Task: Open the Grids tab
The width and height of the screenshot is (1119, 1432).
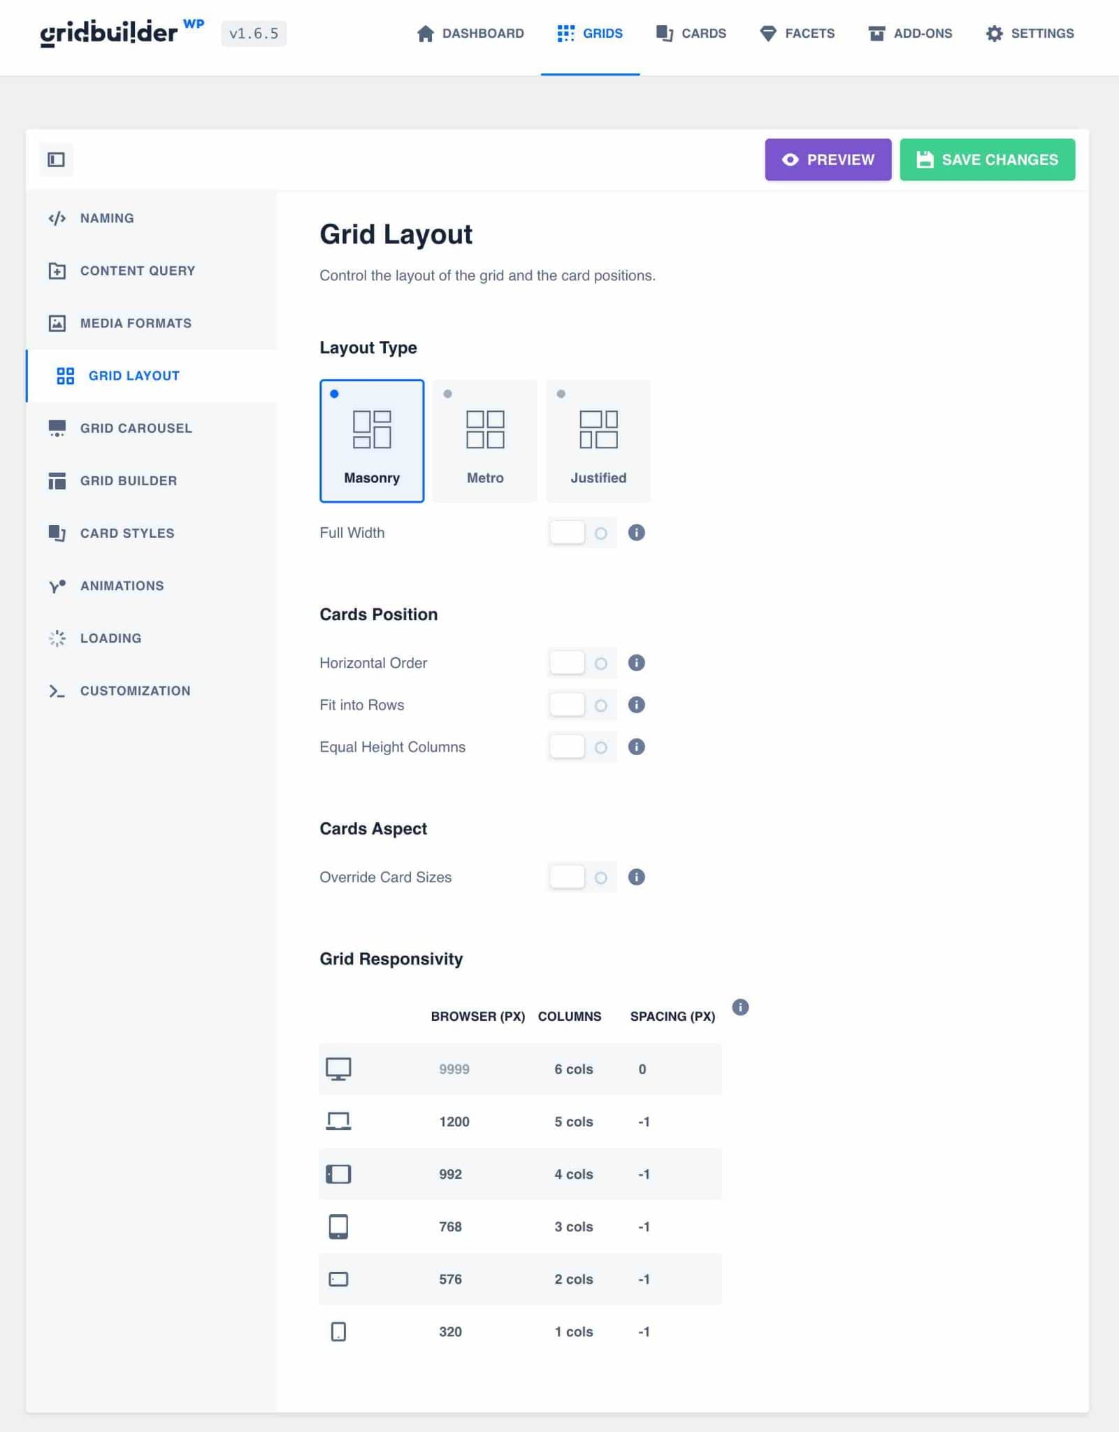Action: point(590,33)
